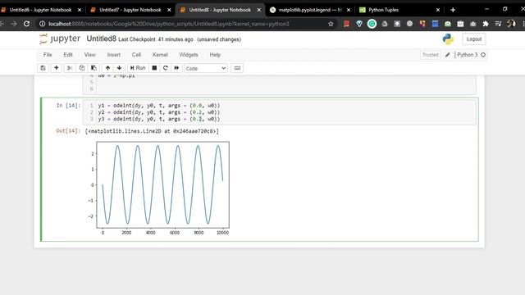Rename notebook by clicking Untitled8 title
This screenshot has height=295, width=525.
coord(101,39)
